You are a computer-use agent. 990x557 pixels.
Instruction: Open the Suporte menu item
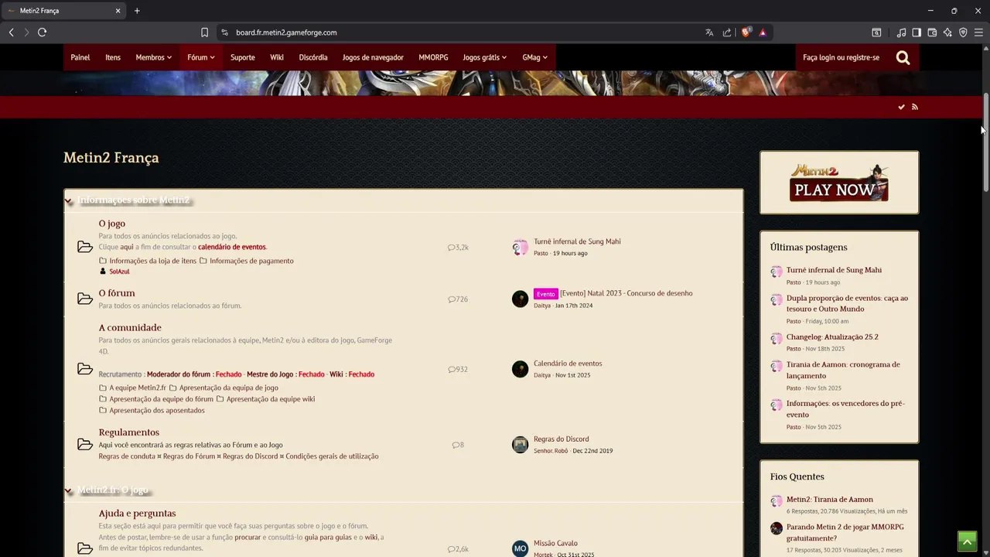(242, 57)
